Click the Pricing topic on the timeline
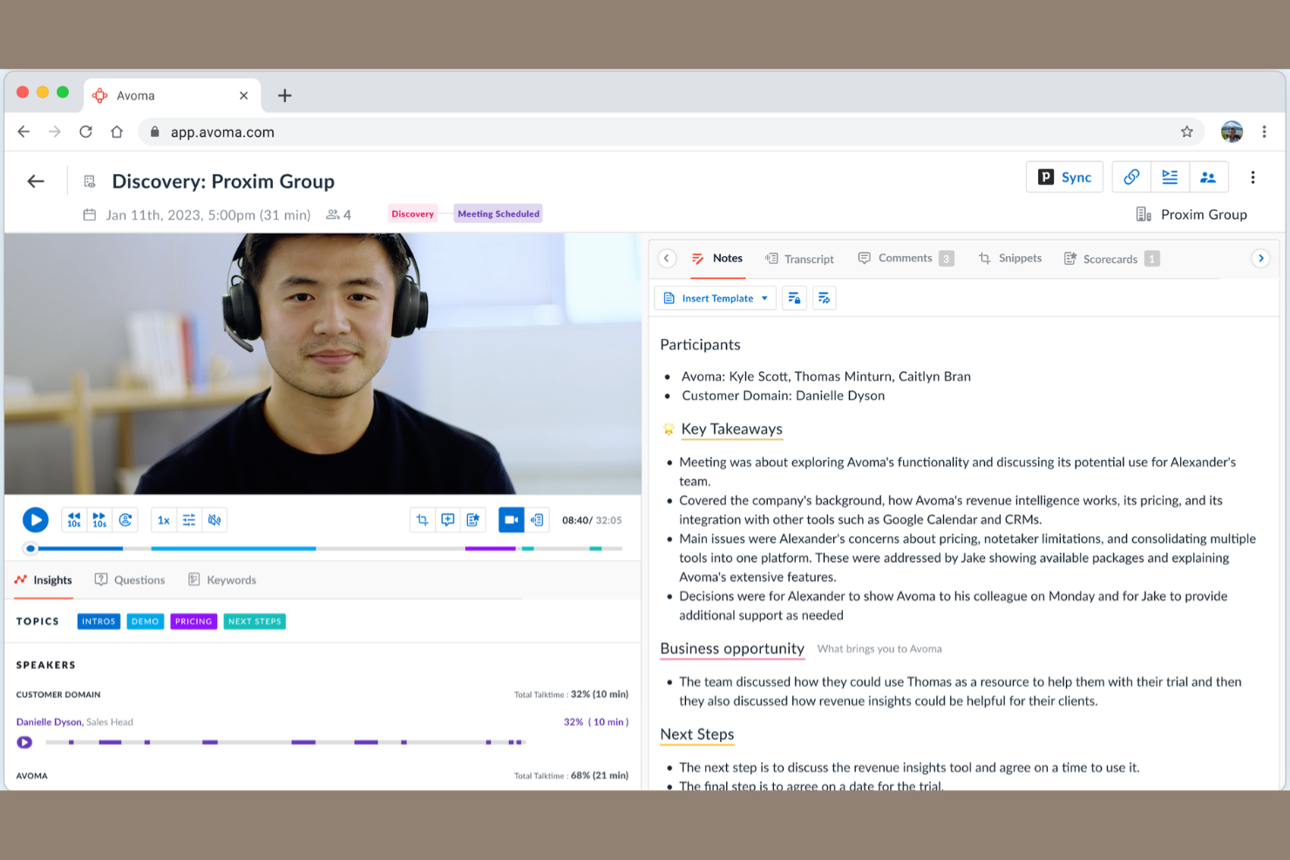The height and width of the screenshot is (860, 1290). pos(193,621)
